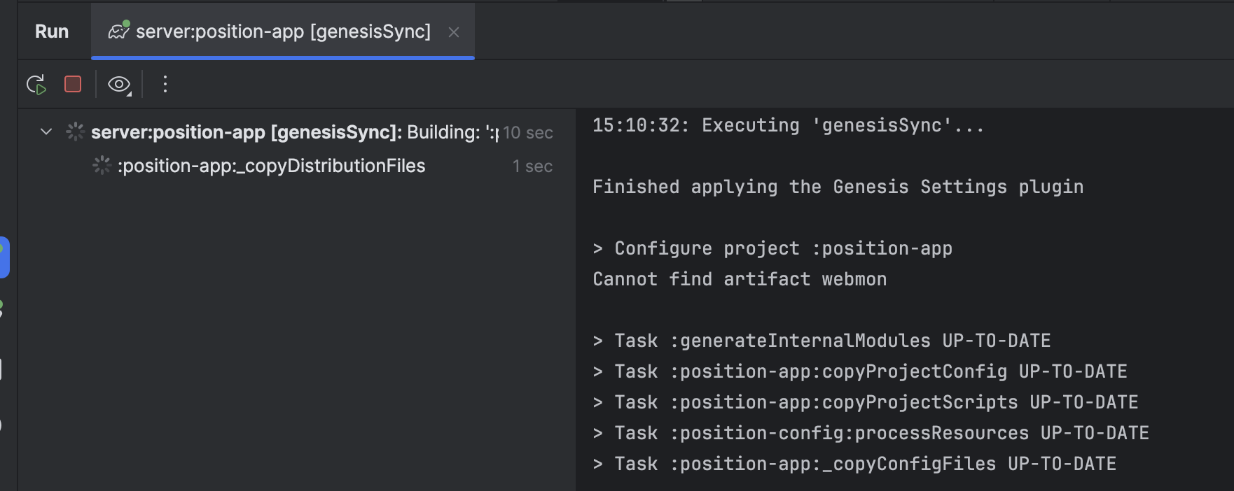Viewport: 1234px width, 491px height.
Task: Click the Gradle elephant icon in the tab
Action: (119, 31)
